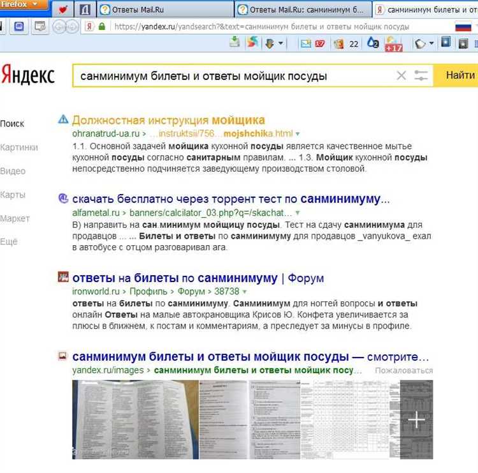This screenshot has width=478, height=473.
Task: Expand the arrow after '38738' breadcrumb
Action: click(x=244, y=292)
